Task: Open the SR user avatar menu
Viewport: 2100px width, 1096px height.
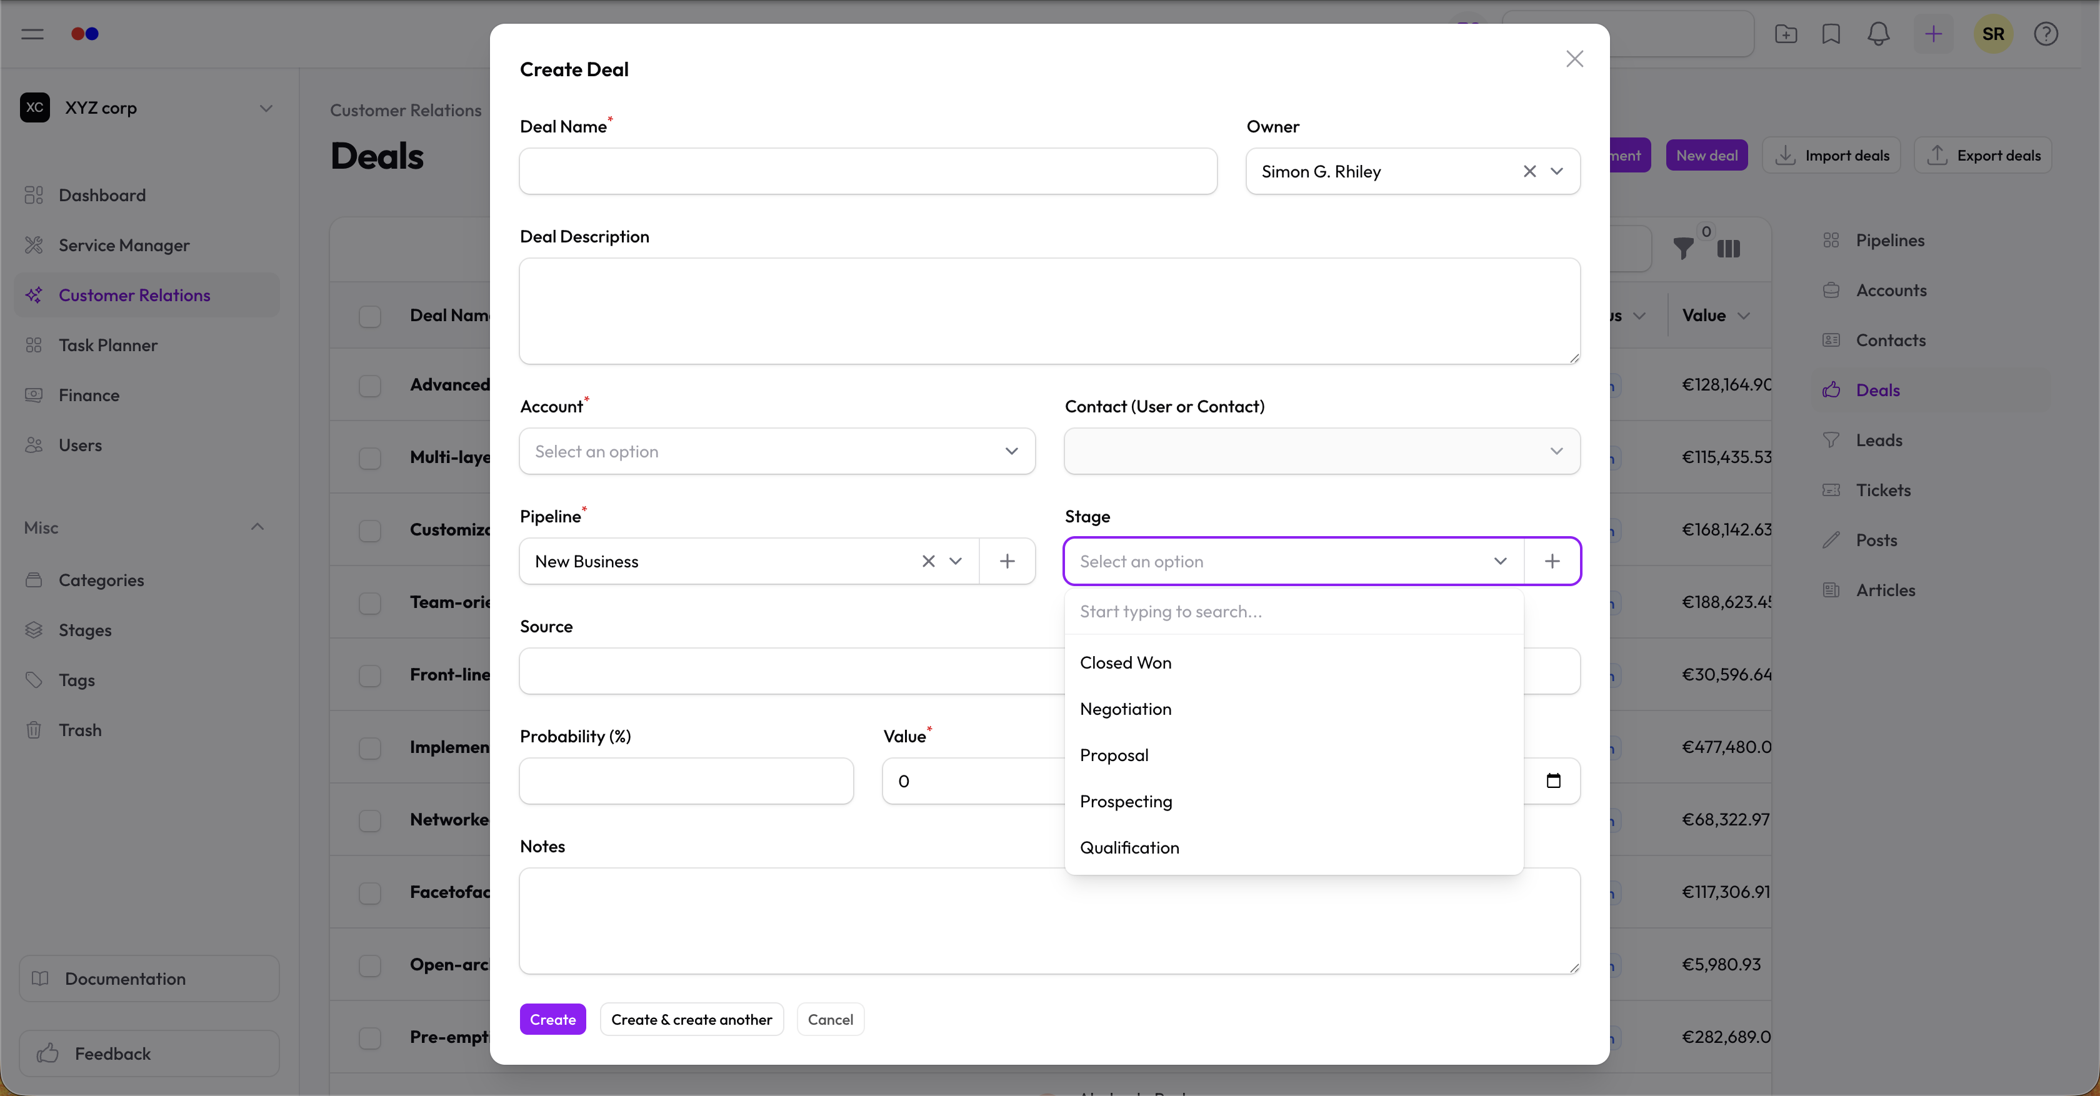Action: click(x=1993, y=33)
